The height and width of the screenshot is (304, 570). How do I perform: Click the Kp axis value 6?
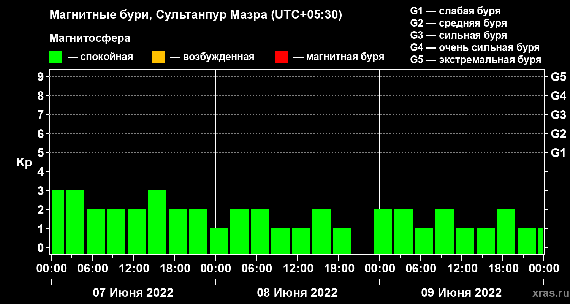41,134
